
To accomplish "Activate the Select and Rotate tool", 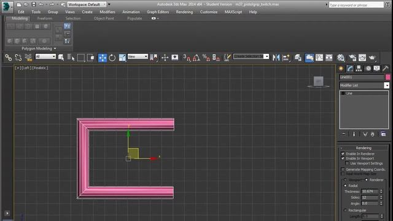I will 112,58.
